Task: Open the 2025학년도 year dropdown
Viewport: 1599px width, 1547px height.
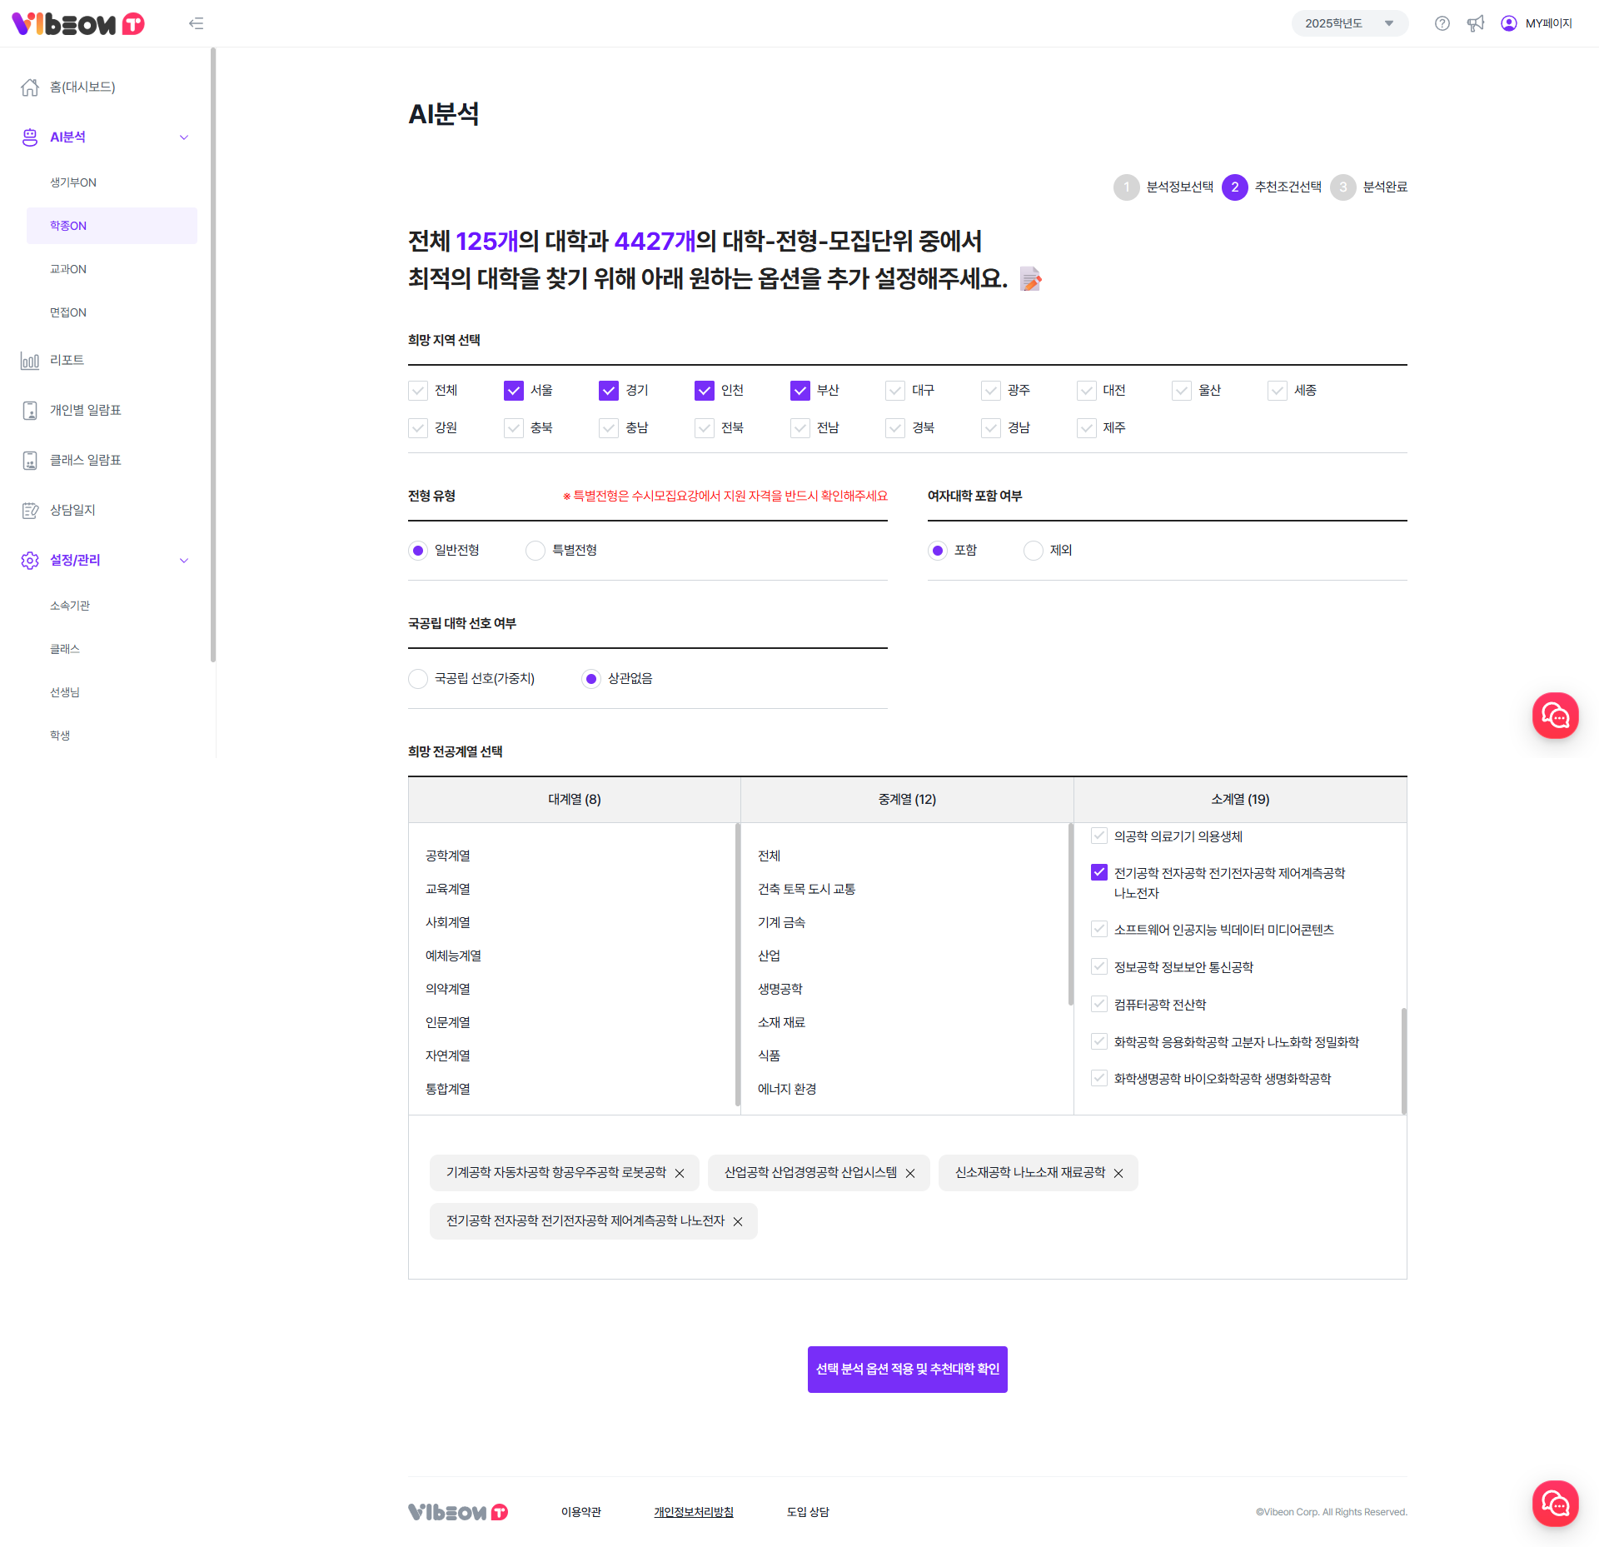Action: (x=1349, y=23)
